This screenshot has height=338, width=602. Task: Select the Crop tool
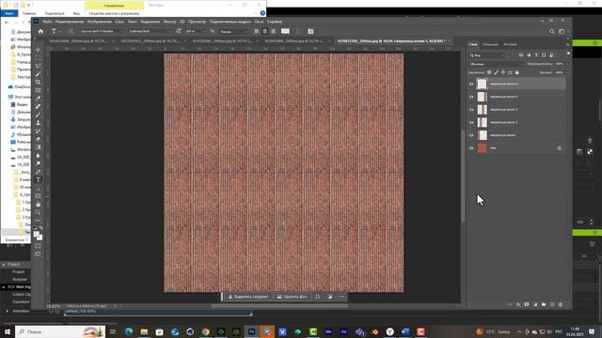point(38,82)
